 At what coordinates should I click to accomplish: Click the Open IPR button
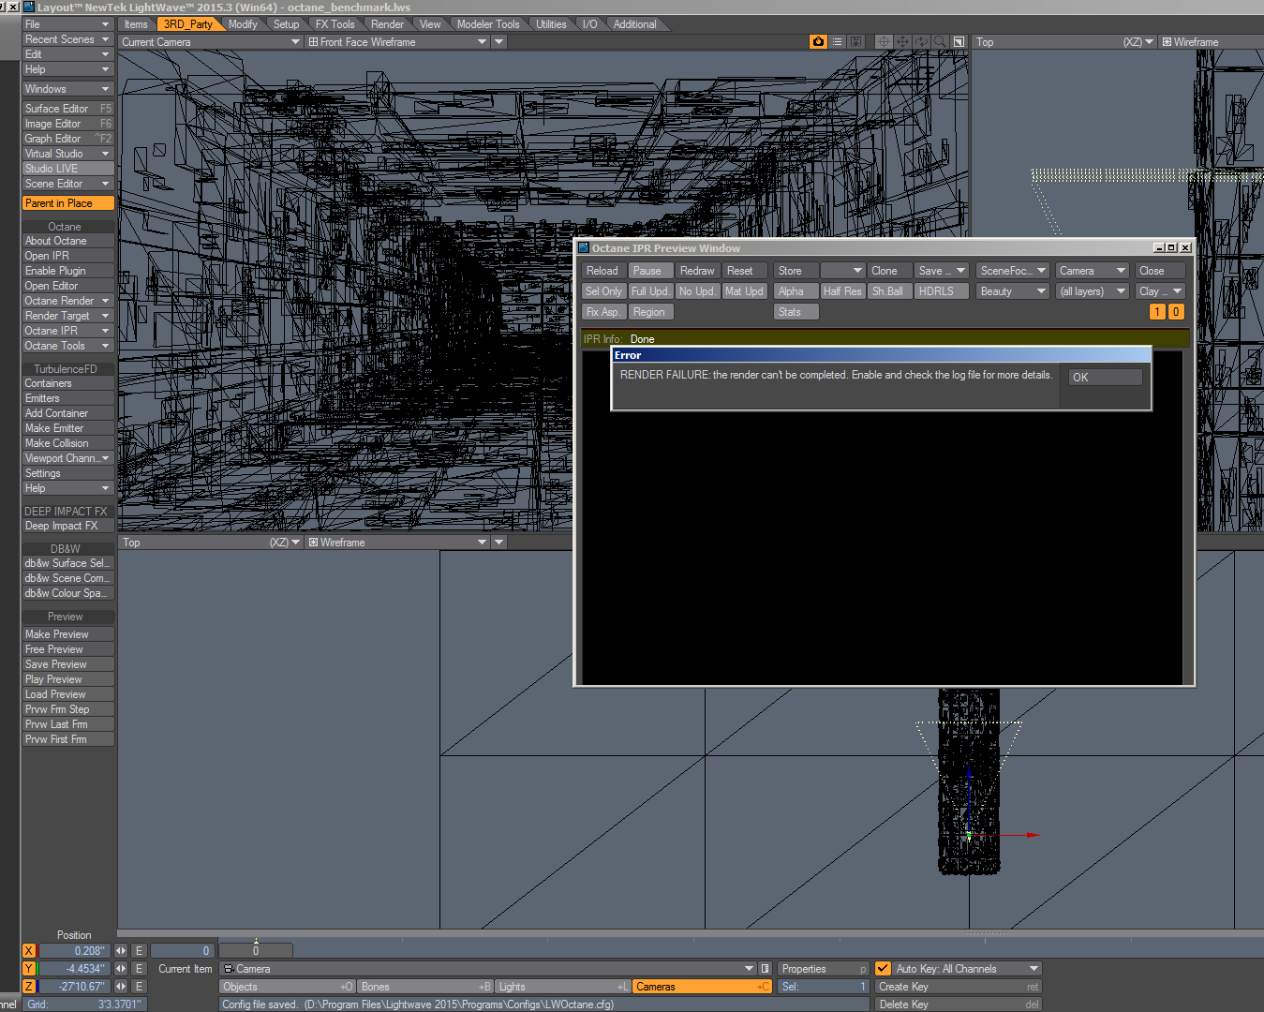(68, 256)
